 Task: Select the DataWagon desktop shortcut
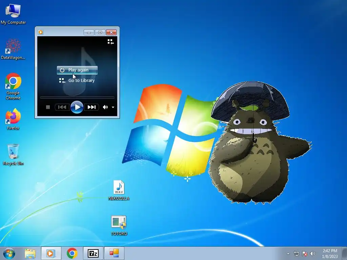[x=13, y=49]
